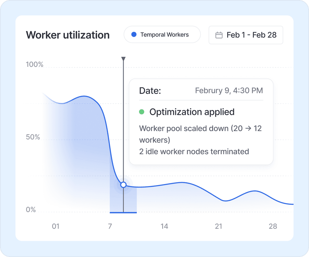Click the 01 label on x-axis
The height and width of the screenshot is (257, 309).
click(x=56, y=226)
